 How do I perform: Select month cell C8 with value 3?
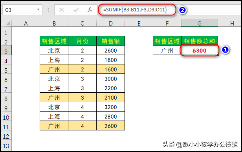click(82, 97)
